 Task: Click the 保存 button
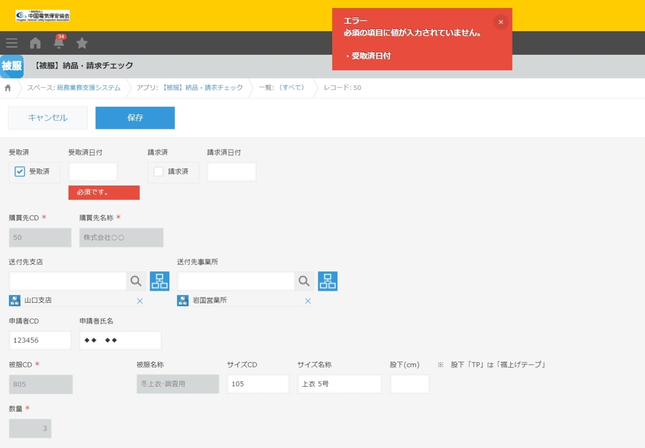pos(135,118)
